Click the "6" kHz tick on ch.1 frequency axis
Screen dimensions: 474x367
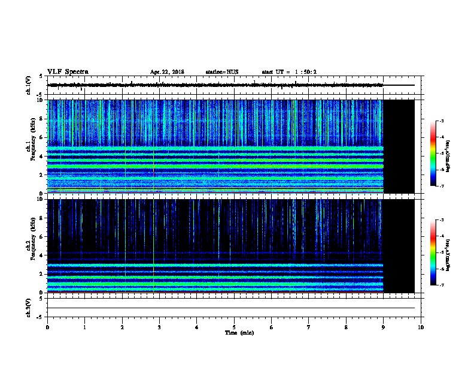pyautogui.click(x=42, y=137)
